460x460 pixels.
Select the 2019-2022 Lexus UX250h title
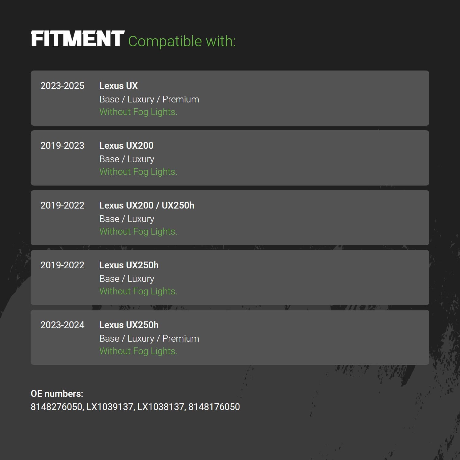coord(129,265)
